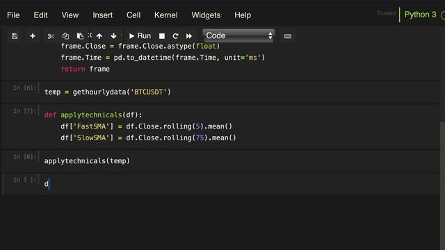Open the File menu
Viewport: 445px width, 250px height.
coord(13,15)
